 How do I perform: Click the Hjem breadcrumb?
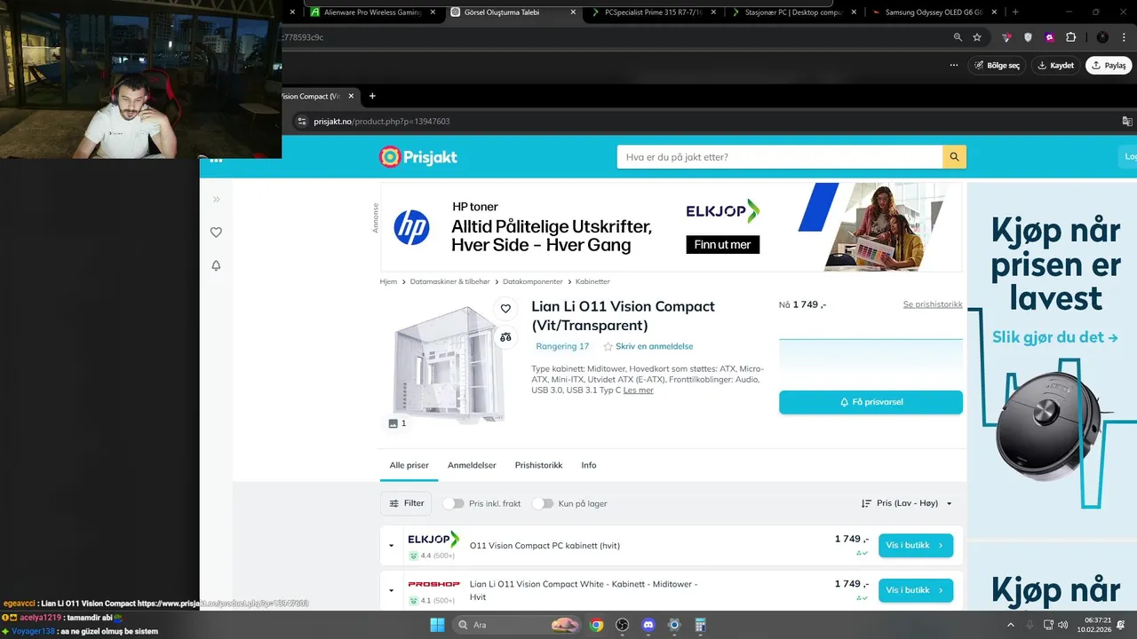pyautogui.click(x=388, y=281)
